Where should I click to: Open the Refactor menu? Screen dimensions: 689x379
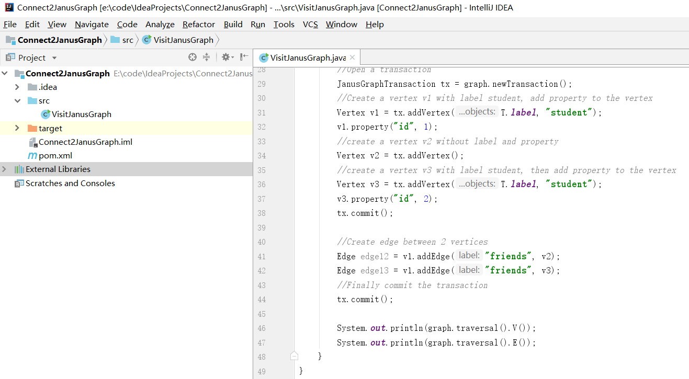198,25
